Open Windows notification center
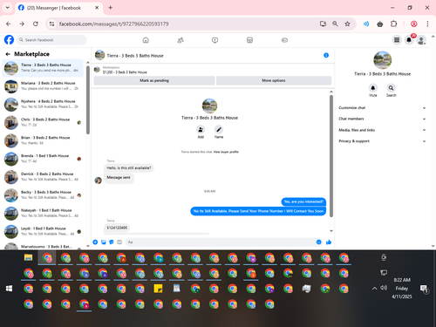The width and height of the screenshot is (436, 327). point(424,289)
